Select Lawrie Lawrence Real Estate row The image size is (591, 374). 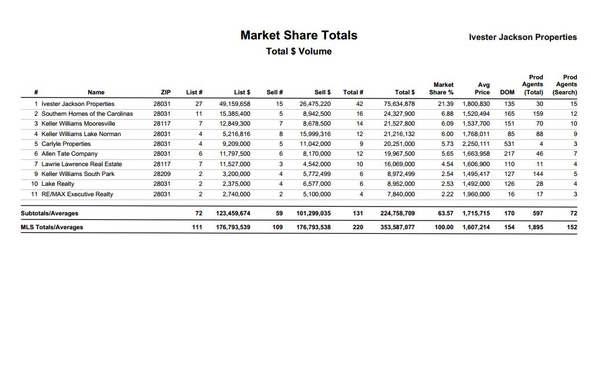[299, 164]
